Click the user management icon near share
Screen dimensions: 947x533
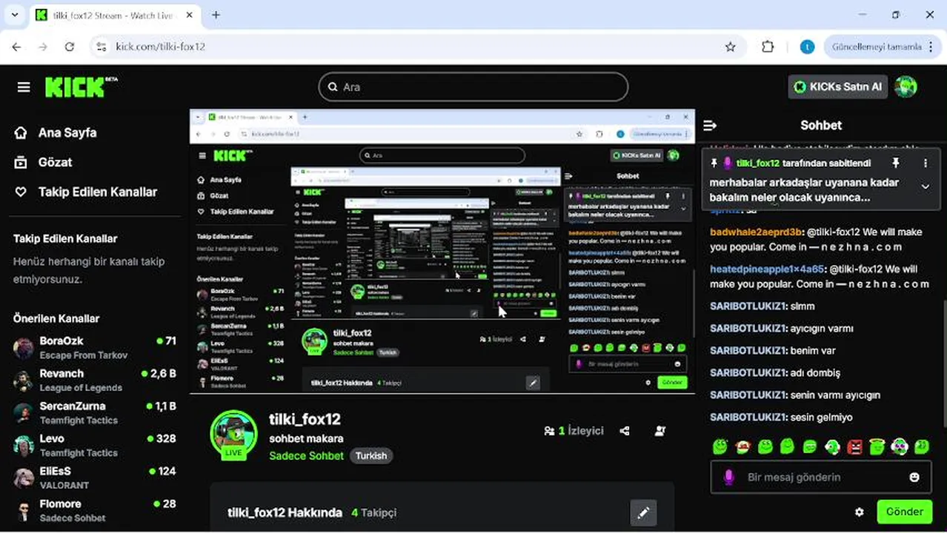(x=660, y=431)
